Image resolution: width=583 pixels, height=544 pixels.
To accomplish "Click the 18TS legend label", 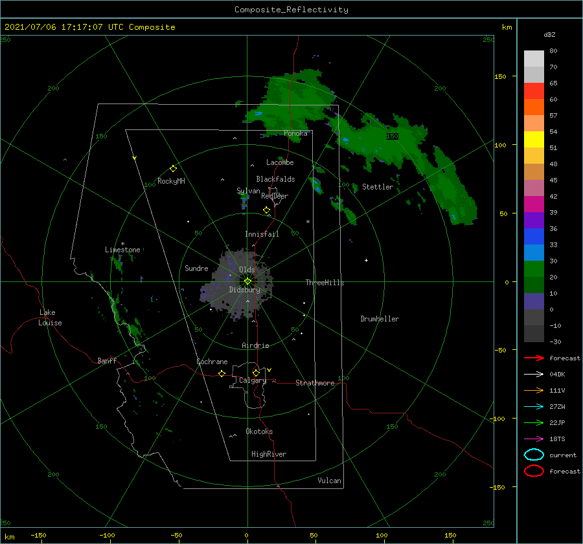I will pyautogui.click(x=557, y=439).
